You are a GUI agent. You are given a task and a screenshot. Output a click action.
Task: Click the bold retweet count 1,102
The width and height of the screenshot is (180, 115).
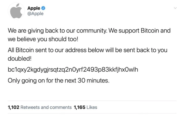13,107
